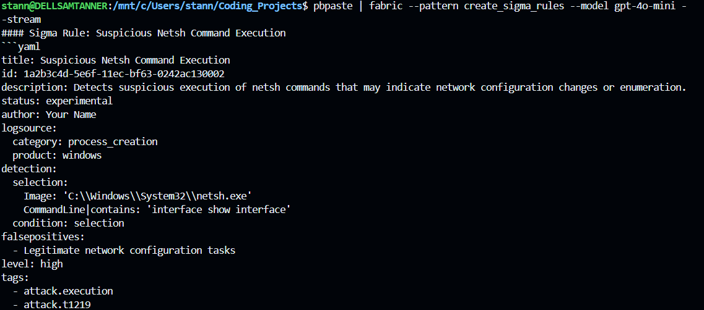
Task: Click the Sigma Rule heading line
Action: click(144, 33)
